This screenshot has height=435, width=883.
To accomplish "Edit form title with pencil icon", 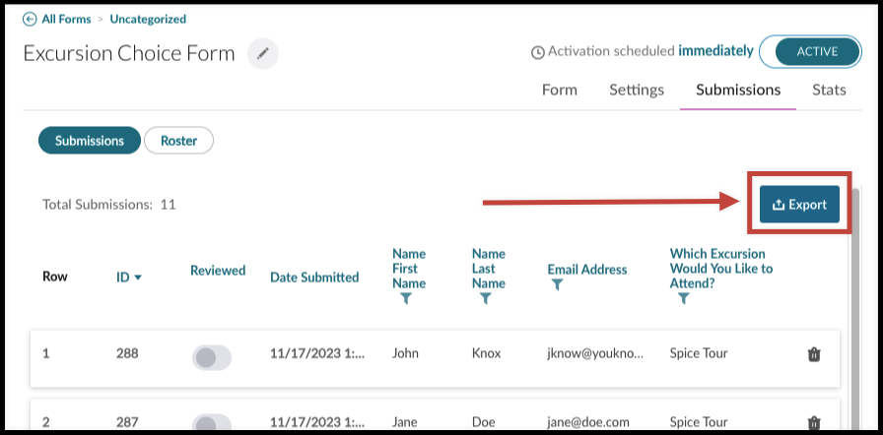I will click(263, 54).
